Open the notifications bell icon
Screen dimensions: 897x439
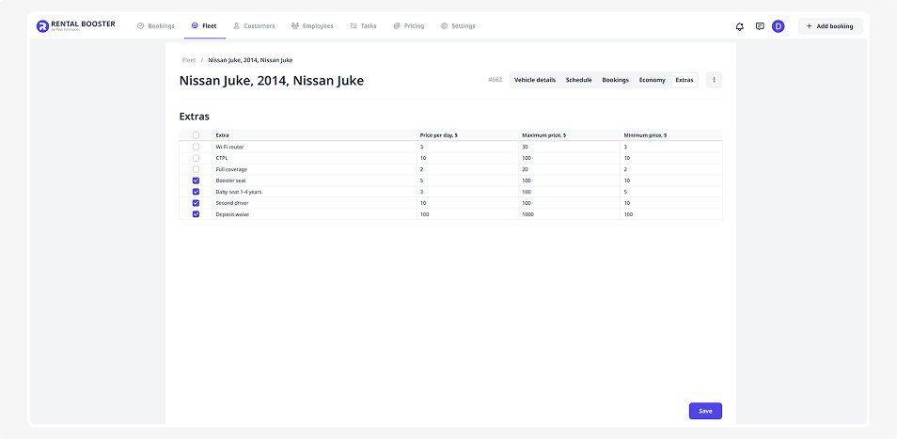tap(740, 26)
